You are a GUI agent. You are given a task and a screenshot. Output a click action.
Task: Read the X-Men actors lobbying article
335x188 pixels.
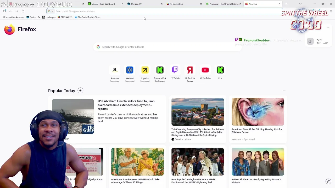pyautogui.click(x=256, y=181)
